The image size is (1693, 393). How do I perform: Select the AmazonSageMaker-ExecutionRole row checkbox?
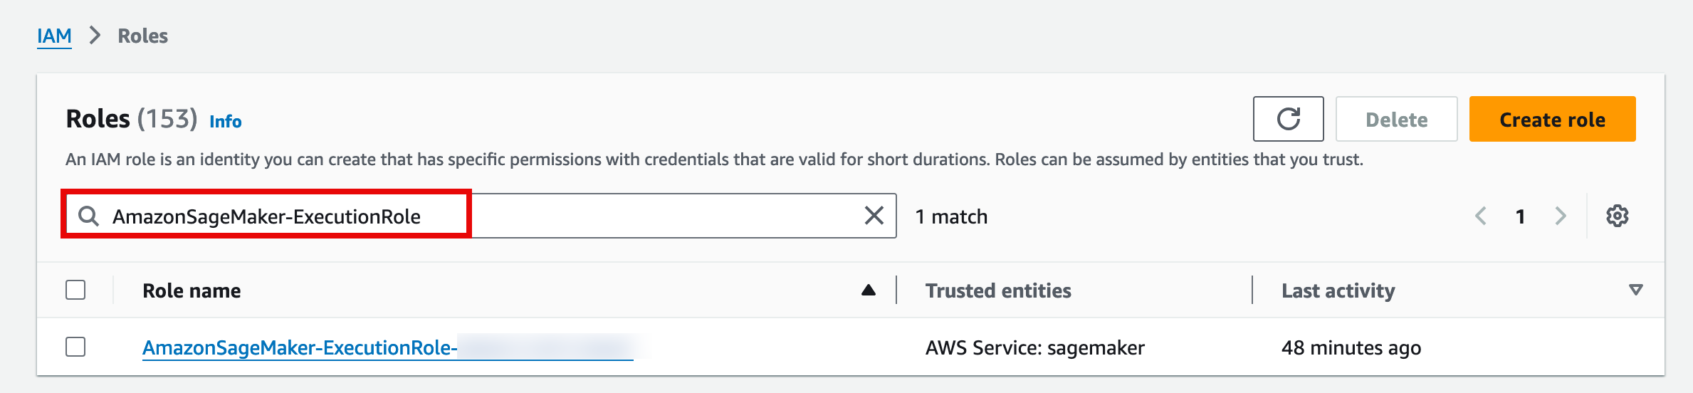[x=75, y=347]
